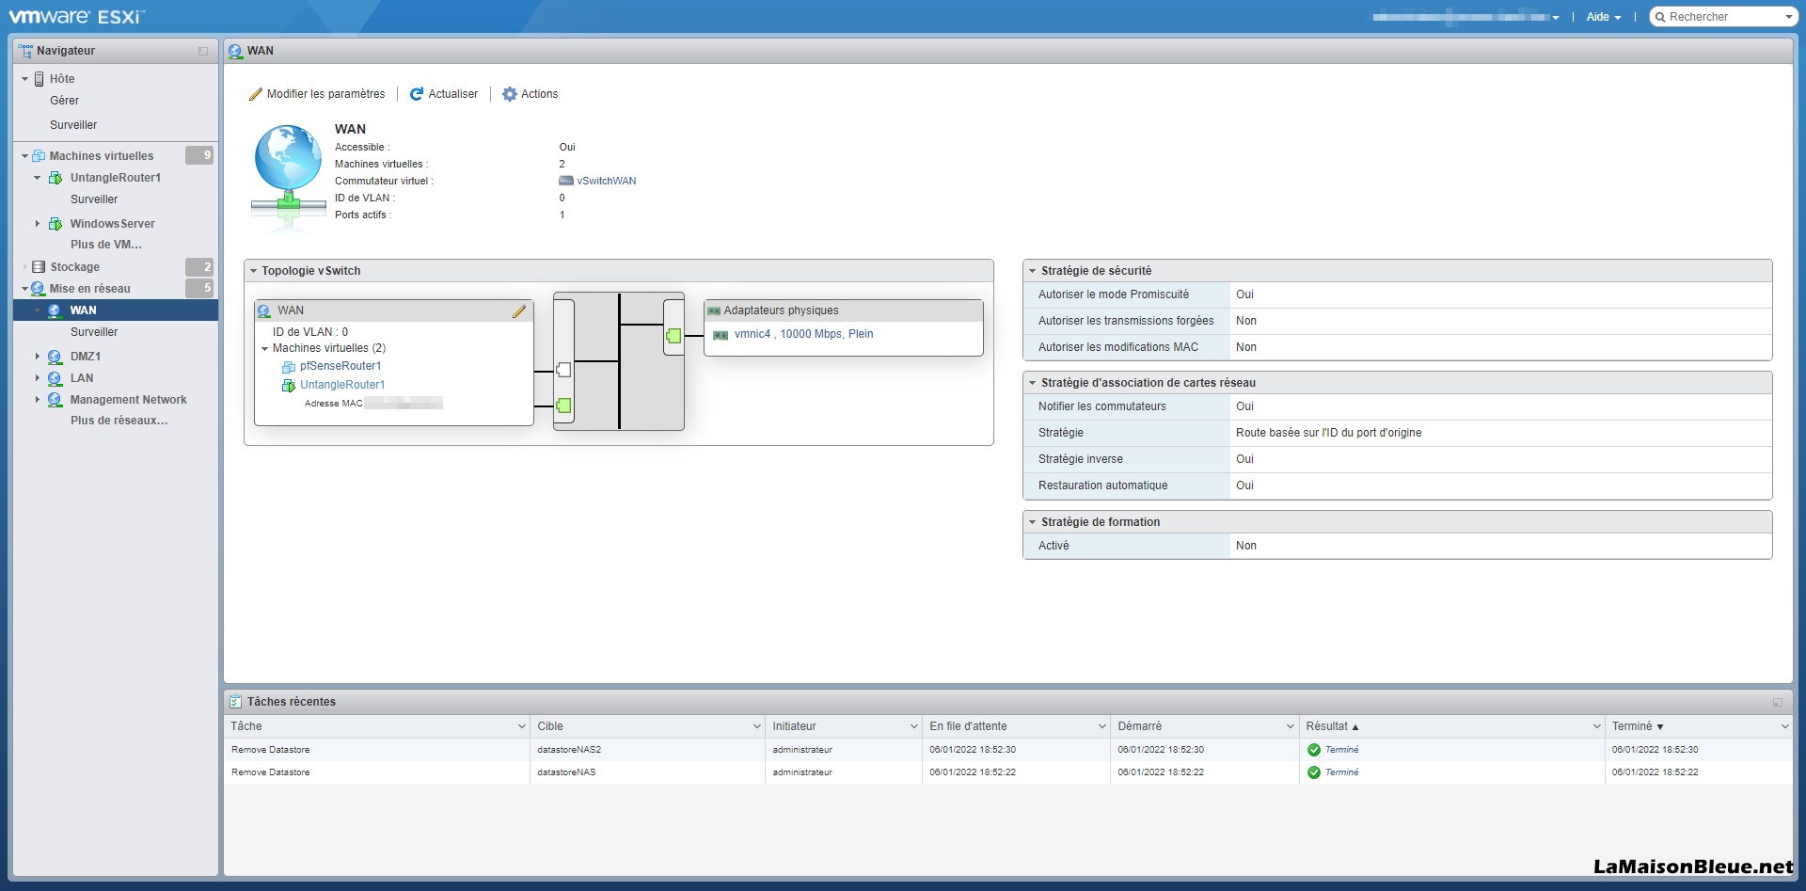Screen dimensions: 1806x891
Task: Open the pfSenseRouter1 link in topology
Action: pos(341,366)
